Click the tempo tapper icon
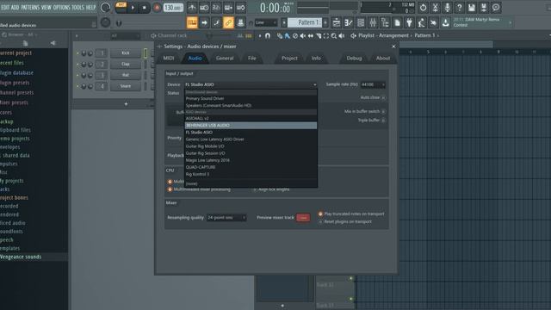The width and height of the screenshot is (551, 310). [x=421, y=23]
